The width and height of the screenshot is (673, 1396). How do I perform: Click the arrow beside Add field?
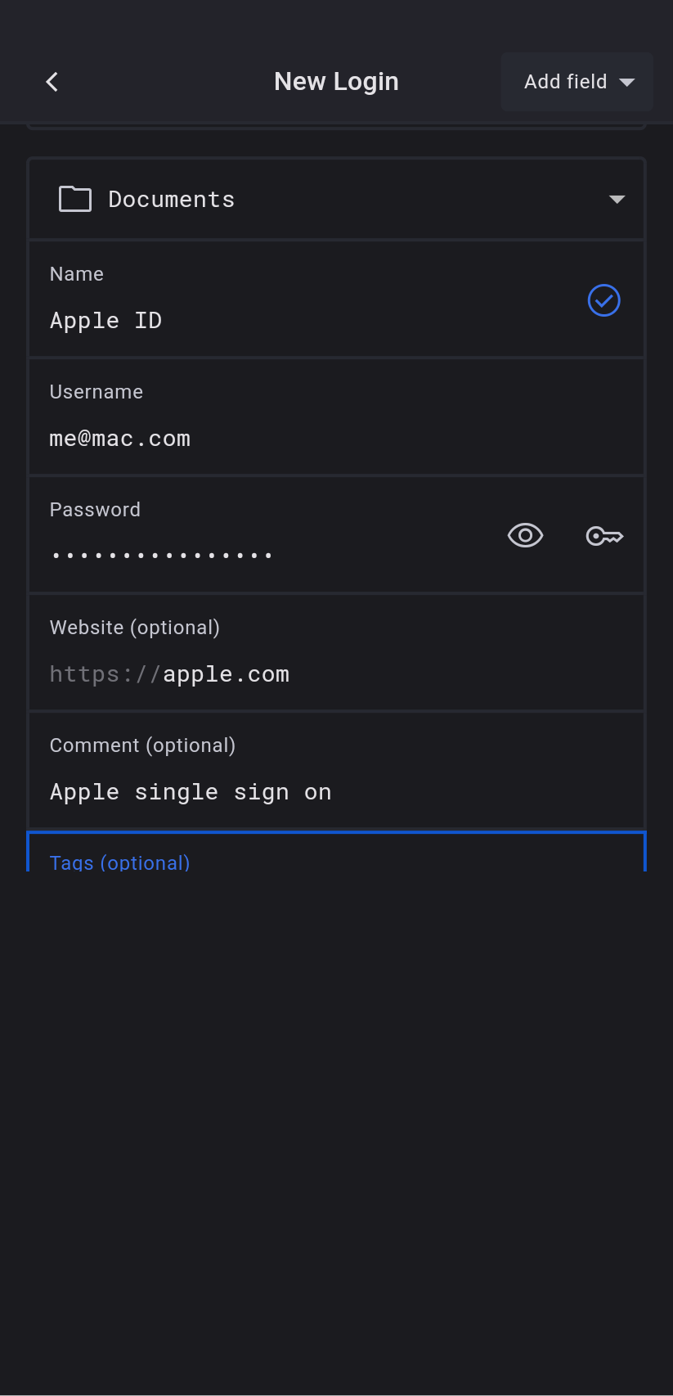tap(627, 82)
